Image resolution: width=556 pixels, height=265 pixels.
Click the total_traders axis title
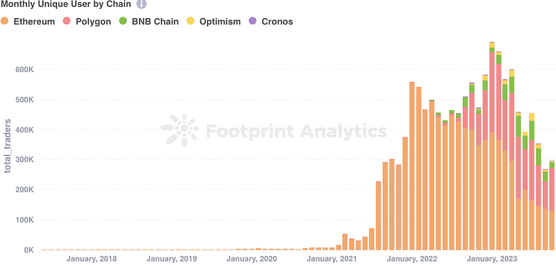pyautogui.click(x=8, y=146)
